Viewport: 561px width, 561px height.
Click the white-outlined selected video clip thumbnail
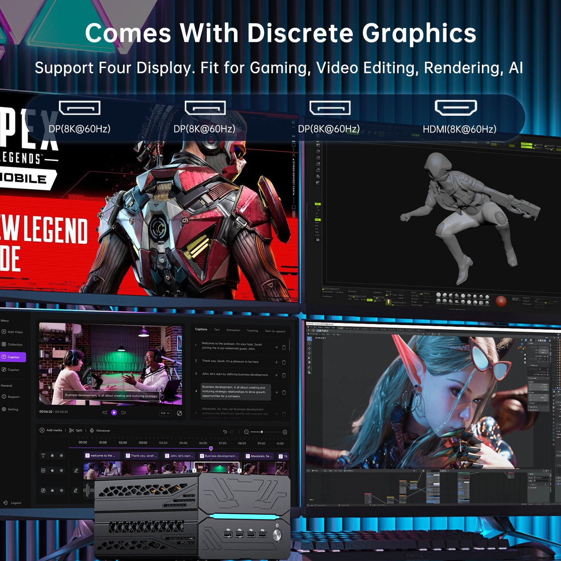(x=217, y=468)
